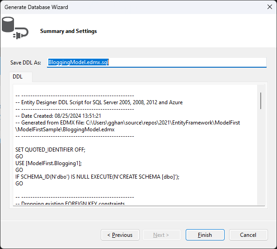
Task: Click the Save DDL As filename field
Action: [x=156, y=62]
